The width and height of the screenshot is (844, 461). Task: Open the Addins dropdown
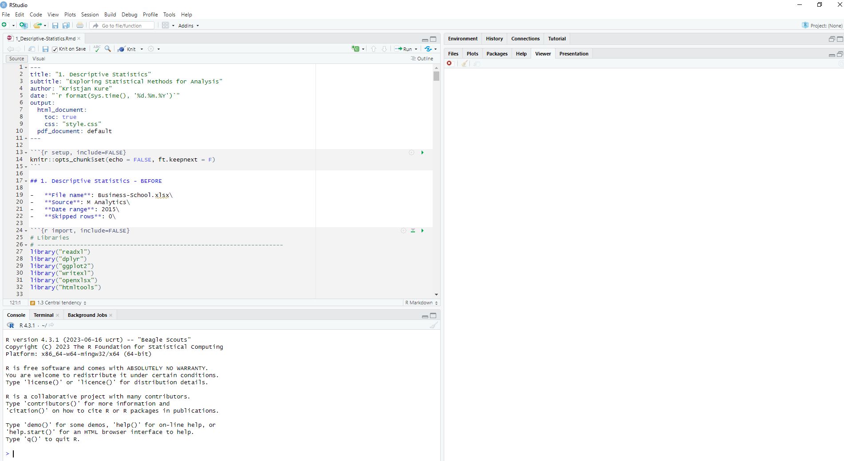[188, 26]
